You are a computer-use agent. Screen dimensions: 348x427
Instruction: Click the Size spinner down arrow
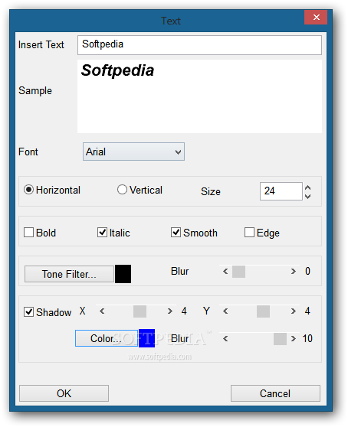307,196
